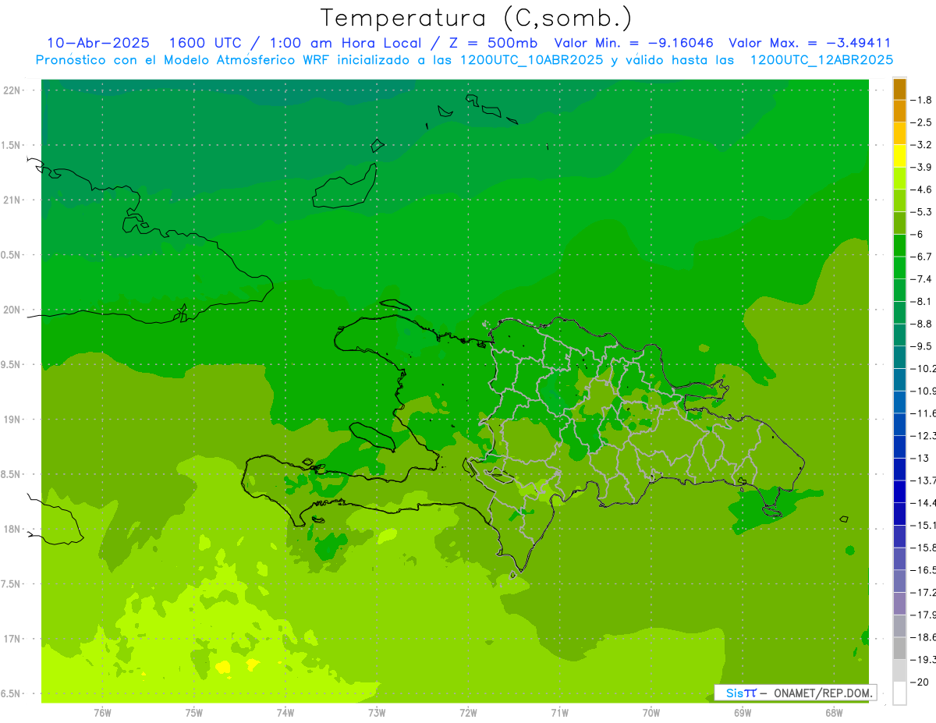
Task: Click the '21N' latitude label
Action: point(12,200)
